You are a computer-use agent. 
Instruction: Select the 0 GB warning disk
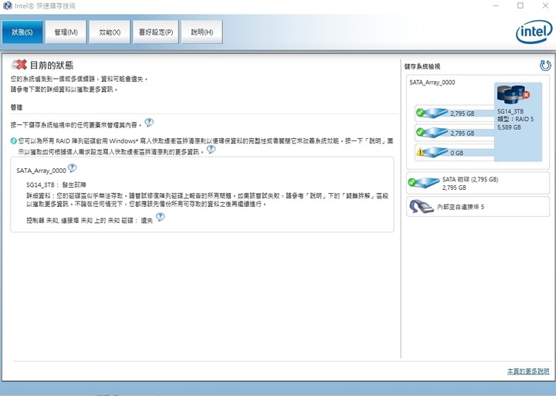455,152
